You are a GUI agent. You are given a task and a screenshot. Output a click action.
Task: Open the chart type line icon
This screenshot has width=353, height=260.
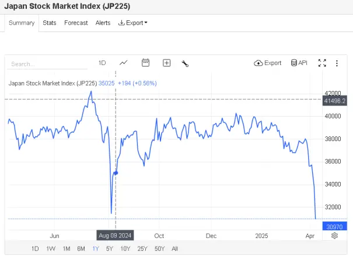point(123,63)
